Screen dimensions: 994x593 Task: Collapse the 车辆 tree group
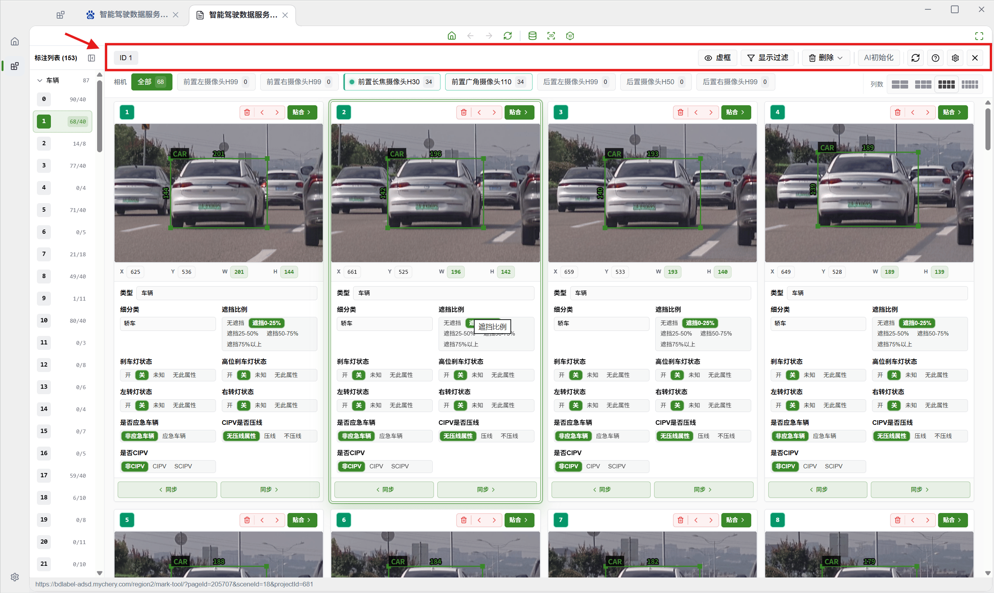click(x=40, y=80)
